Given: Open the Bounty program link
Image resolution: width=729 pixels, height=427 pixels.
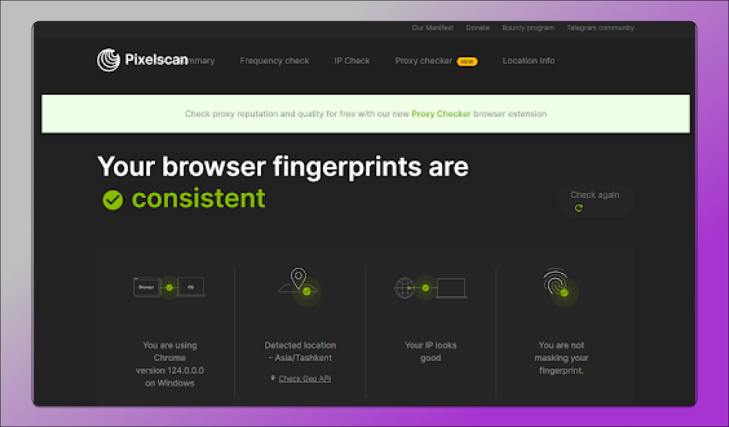Looking at the screenshot, I should pos(528,28).
